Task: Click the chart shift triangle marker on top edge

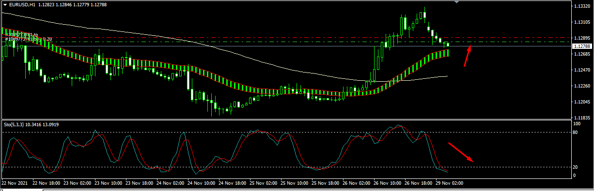Action: pyautogui.click(x=456, y=2)
